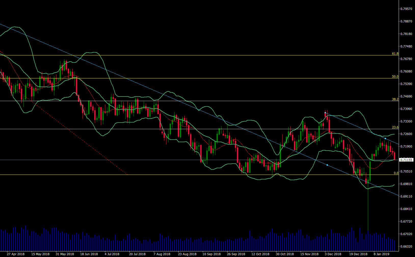415x257 pixels.
Task: Click the 0.70510 price scale label
Action: click(x=406, y=172)
